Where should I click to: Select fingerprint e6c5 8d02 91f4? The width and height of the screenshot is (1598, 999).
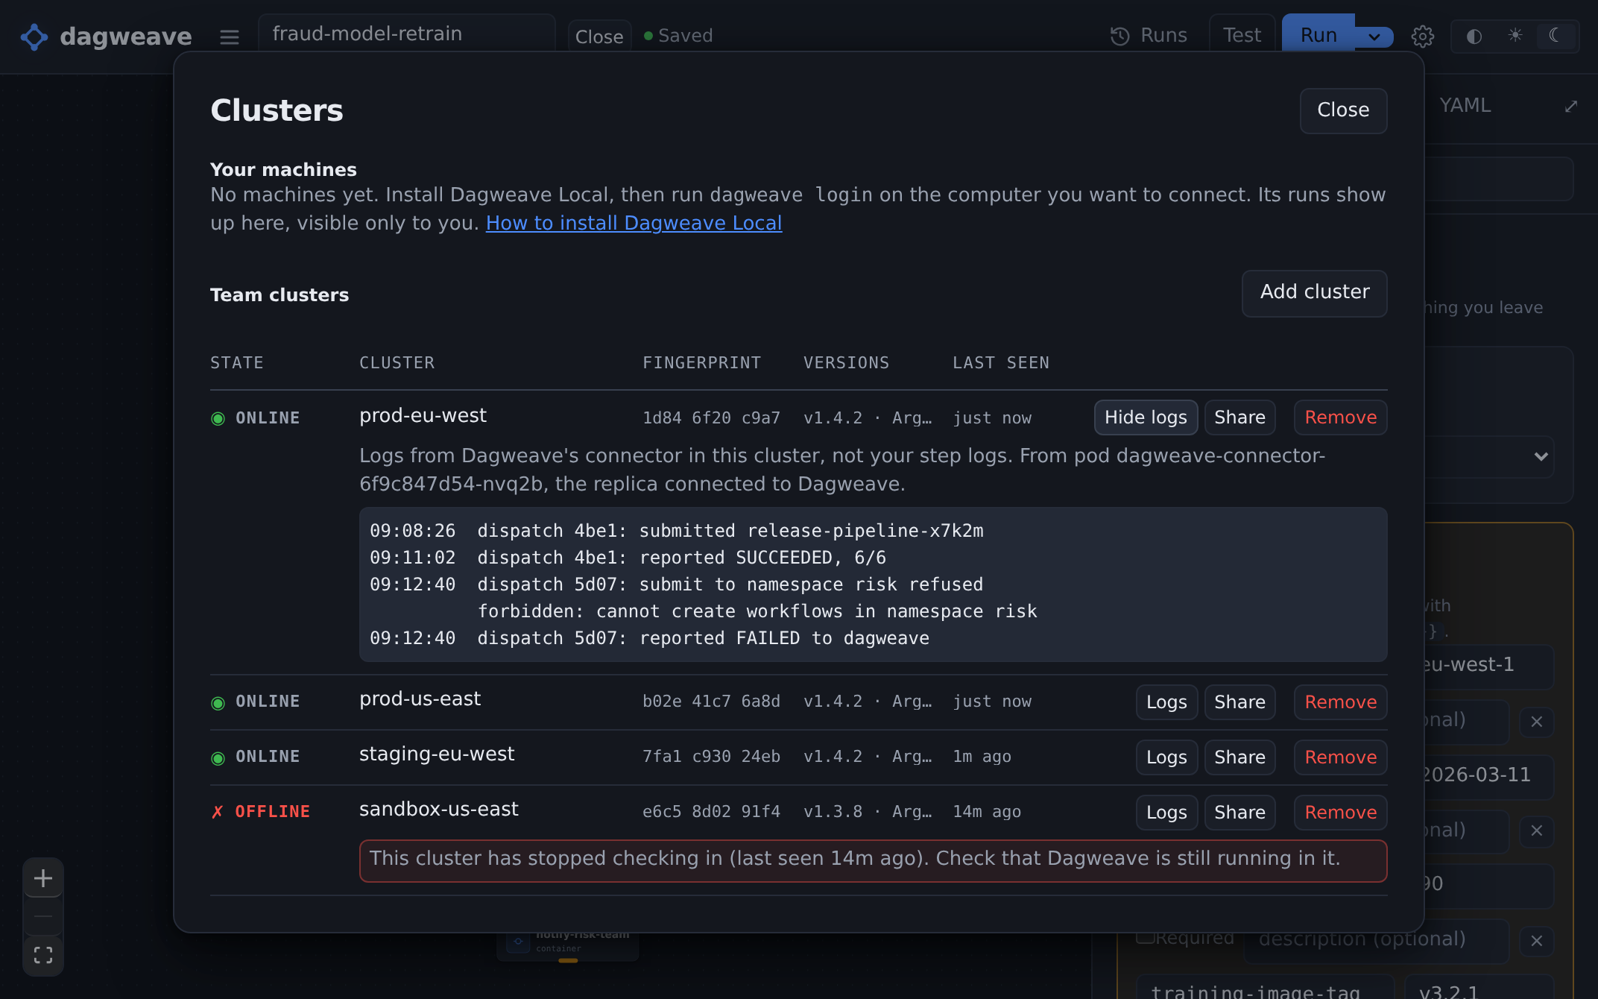(711, 812)
